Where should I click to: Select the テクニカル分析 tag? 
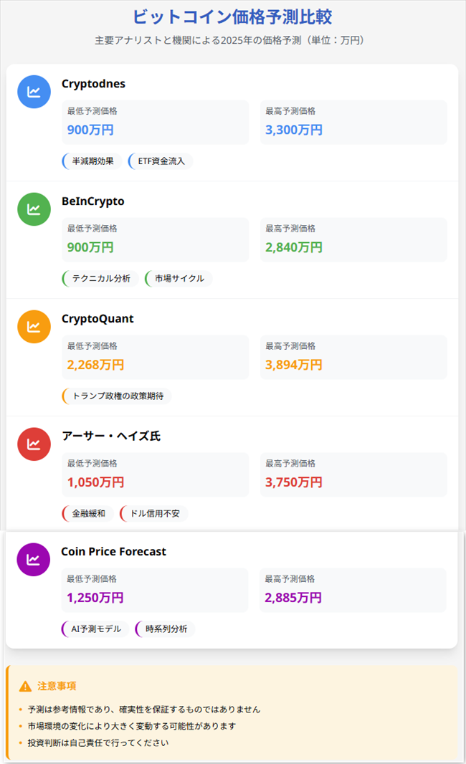(x=100, y=279)
